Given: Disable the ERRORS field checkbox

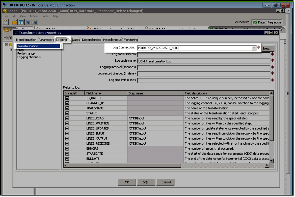Looking at the screenshot, I should pos(67,148).
